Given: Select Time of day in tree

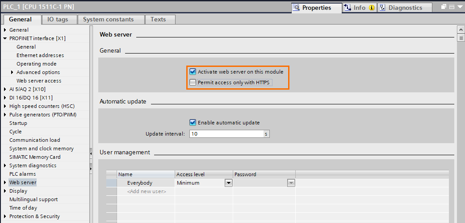Looking at the screenshot, I should 23,208.
